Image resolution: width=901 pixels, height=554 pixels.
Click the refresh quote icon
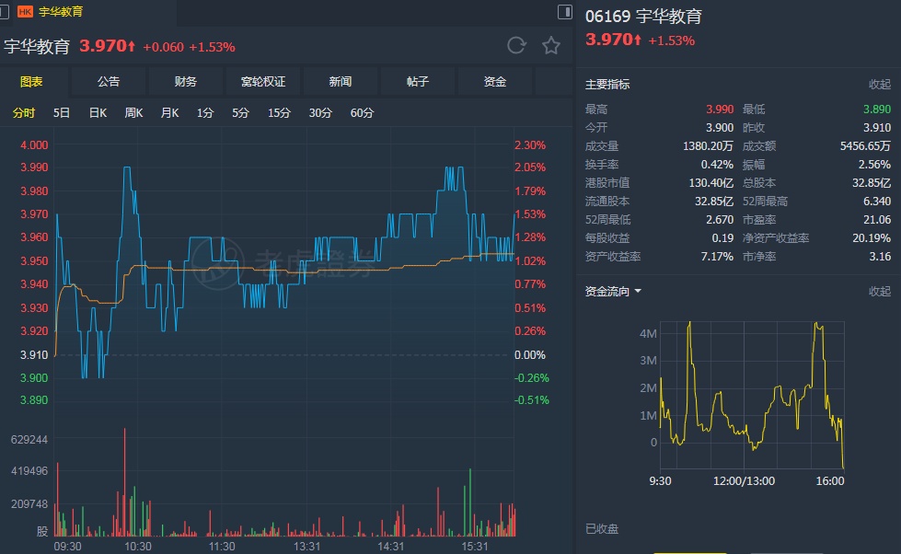click(516, 45)
